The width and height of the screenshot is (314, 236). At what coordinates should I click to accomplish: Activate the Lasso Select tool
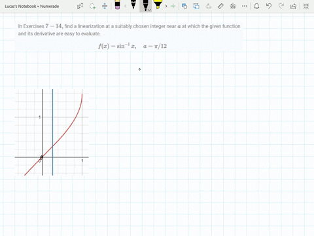pyautogui.click(x=92, y=6)
